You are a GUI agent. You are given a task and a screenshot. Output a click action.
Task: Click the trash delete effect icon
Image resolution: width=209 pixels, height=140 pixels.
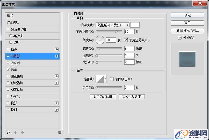pyautogui.click(x=60, y=132)
